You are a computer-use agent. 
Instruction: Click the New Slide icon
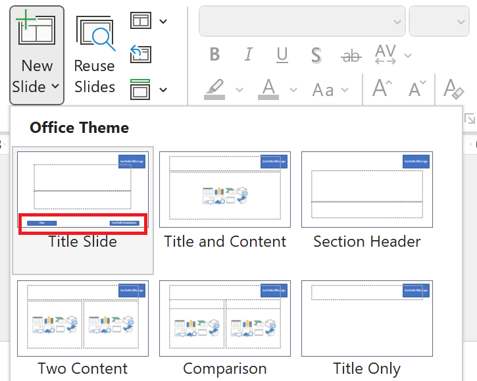point(36,31)
